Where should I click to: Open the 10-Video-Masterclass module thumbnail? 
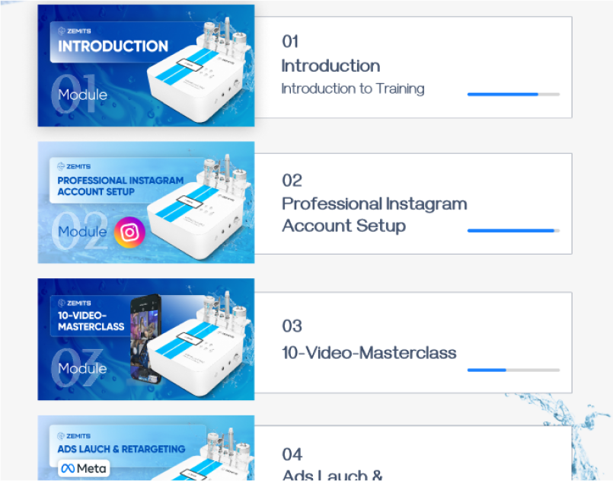pos(145,339)
